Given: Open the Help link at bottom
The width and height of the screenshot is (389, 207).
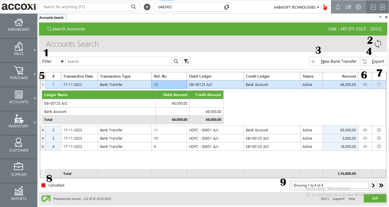Looking at the screenshot, I should pyautogui.click(x=352, y=199).
